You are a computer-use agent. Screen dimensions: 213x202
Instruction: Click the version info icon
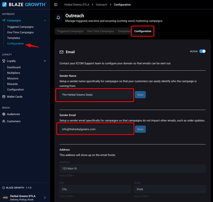pyautogui.click(x=3, y=188)
